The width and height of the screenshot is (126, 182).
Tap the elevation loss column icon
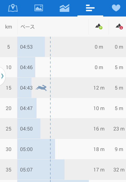pos(119,27)
